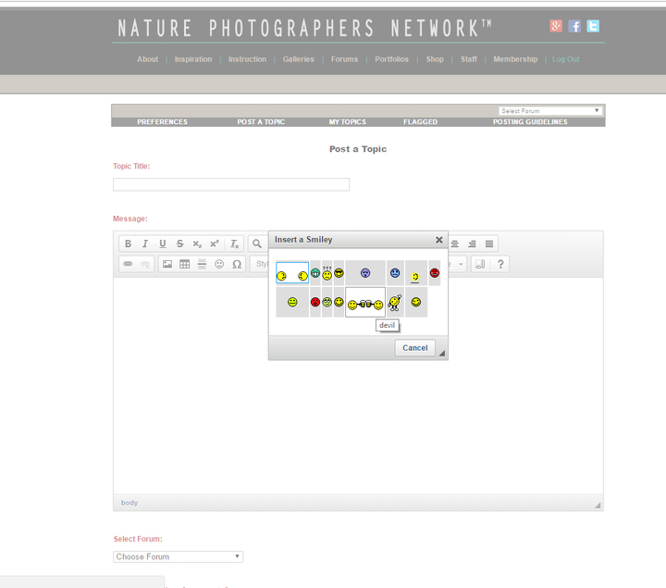This screenshot has height=588, width=666.
Task: Open the Insert Image tool
Action: (x=167, y=264)
